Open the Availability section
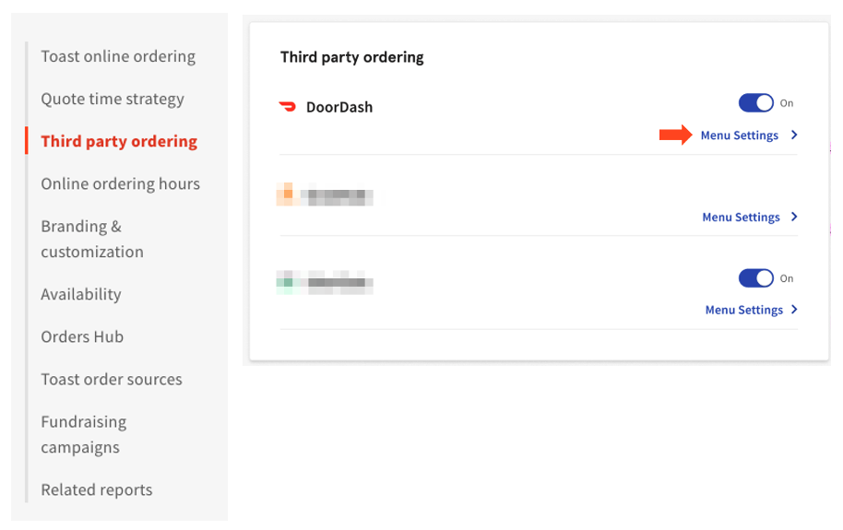The height and width of the screenshot is (530, 843). coord(81,294)
